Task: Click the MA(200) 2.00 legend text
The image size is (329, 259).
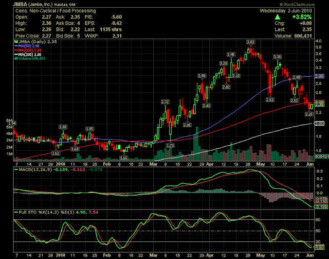Action: (30, 55)
